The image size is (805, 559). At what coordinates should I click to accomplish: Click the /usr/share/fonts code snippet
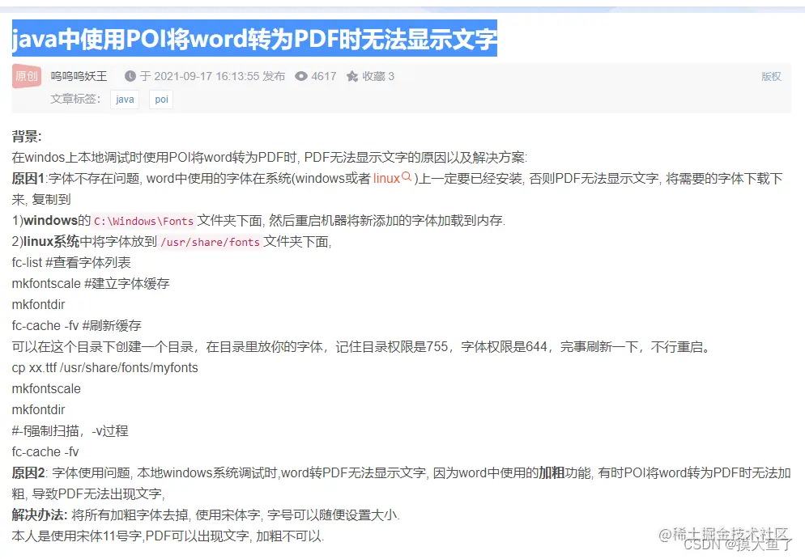(x=210, y=242)
